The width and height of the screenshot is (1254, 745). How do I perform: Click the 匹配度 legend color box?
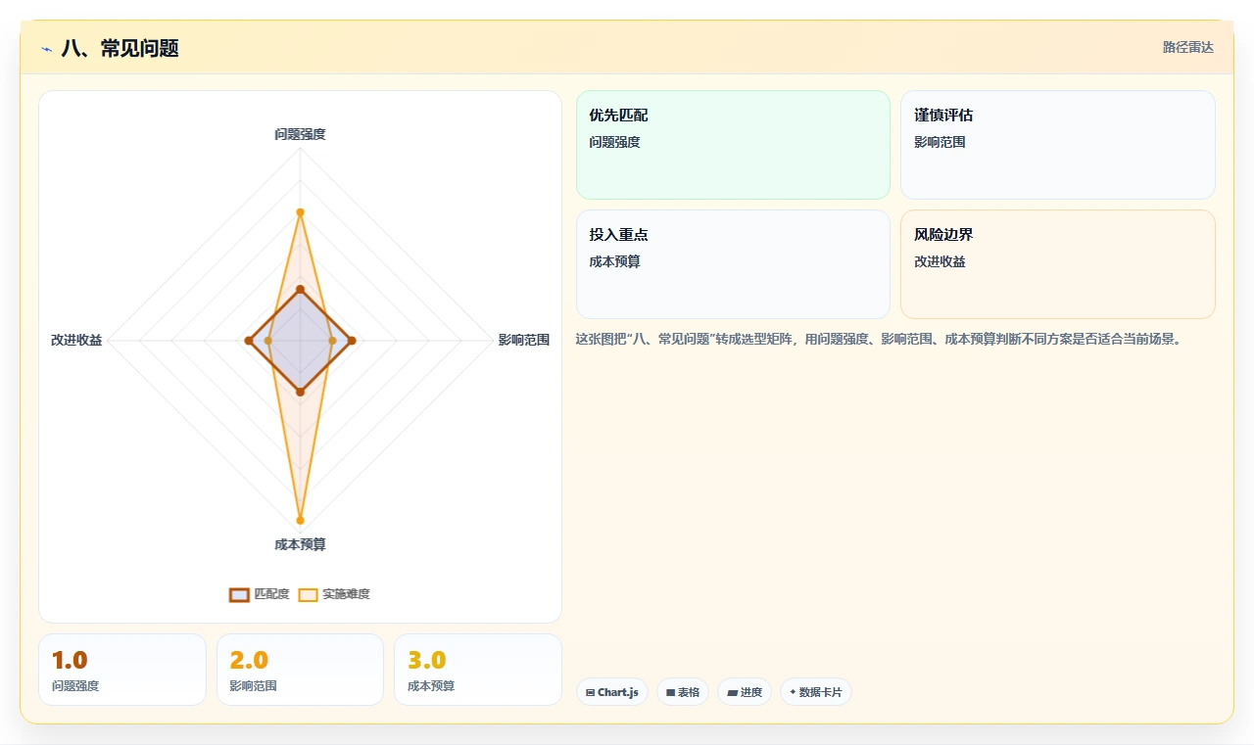click(239, 594)
